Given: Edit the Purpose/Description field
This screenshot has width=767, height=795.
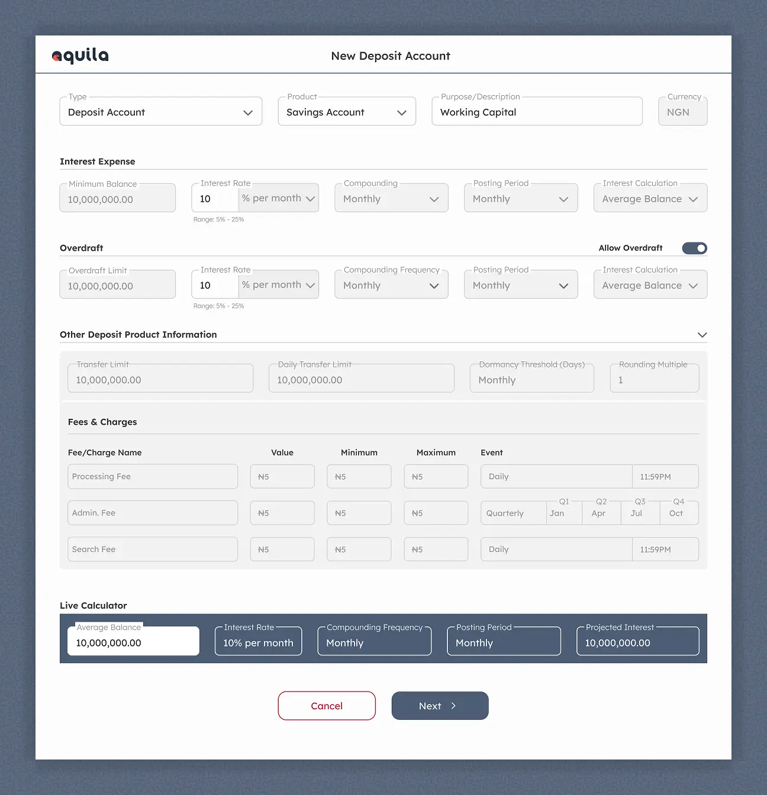Looking at the screenshot, I should pyautogui.click(x=537, y=112).
